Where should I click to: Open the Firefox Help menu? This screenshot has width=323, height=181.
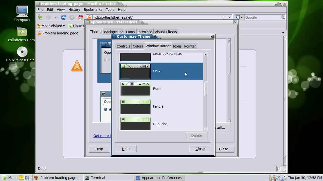(x=121, y=10)
